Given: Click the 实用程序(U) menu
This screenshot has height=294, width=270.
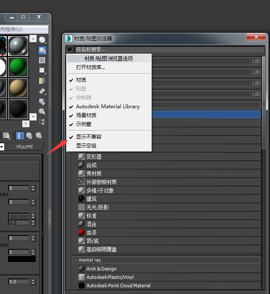Looking at the screenshot, I should click(11, 29).
